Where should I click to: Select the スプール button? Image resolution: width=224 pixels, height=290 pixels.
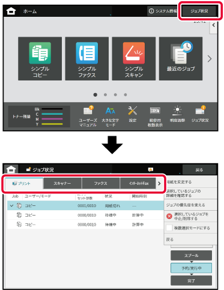[x=191, y=256]
